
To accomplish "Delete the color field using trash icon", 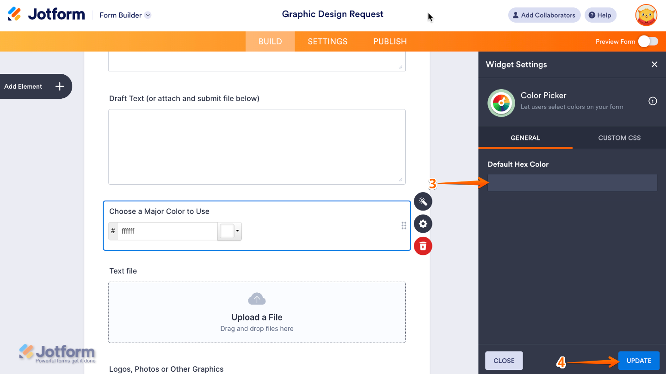I will (423, 246).
